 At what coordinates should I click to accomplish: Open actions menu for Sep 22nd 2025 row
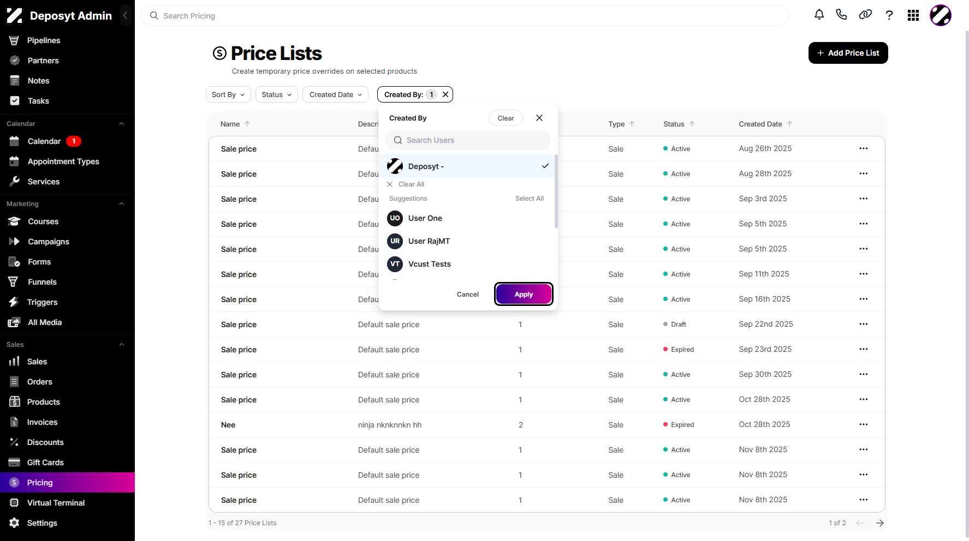(x=864, y=324)
